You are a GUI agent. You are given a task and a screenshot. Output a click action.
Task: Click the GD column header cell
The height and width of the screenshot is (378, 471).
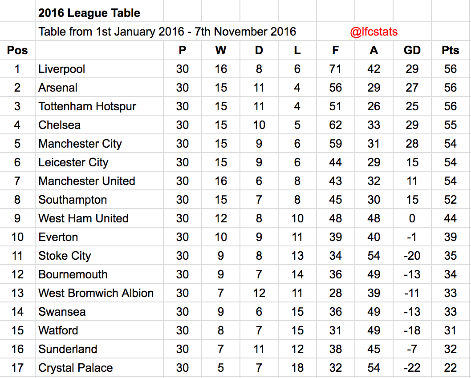click(412, 50)
